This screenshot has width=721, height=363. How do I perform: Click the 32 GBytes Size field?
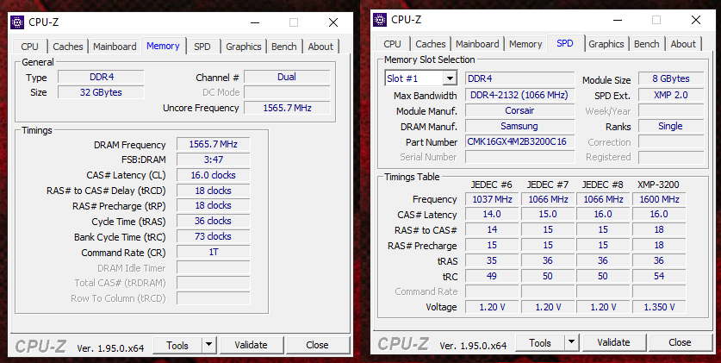pyautogui.click(x=101, y=92)
